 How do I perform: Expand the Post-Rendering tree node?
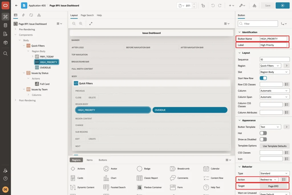coord(15,100)
